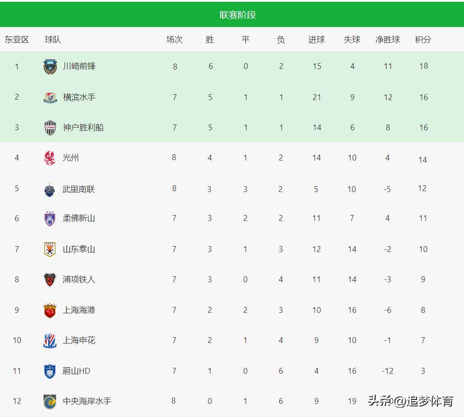Image resolution: width=464 pixels, height=417 pixels.
Task: Select the 山东泰山 orange team badge
Action: pos(50,249)
